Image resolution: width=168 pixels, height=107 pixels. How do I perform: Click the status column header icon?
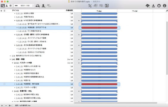tap(1, 11)
